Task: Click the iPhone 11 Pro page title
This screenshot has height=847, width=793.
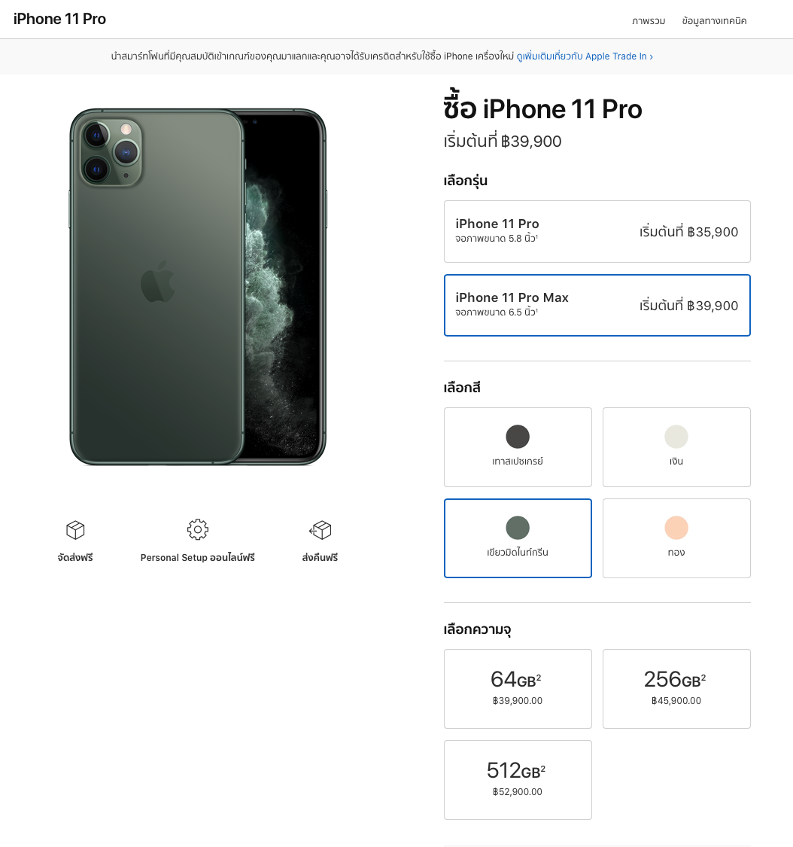Action: (x=59, y=18)
